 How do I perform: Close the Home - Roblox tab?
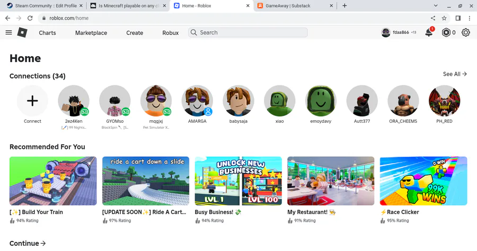point(248,6)
